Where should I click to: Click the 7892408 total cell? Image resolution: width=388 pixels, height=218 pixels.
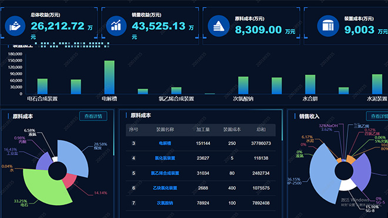[x=261, y=203]
